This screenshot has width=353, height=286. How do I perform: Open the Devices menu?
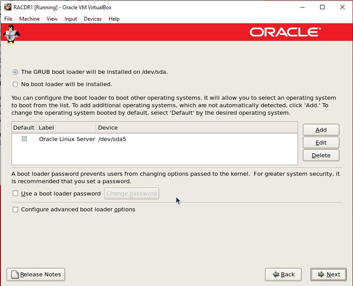pos(93,19)
